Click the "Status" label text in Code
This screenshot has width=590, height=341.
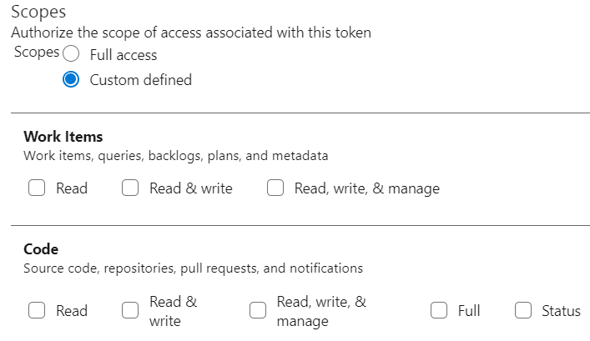561,311
